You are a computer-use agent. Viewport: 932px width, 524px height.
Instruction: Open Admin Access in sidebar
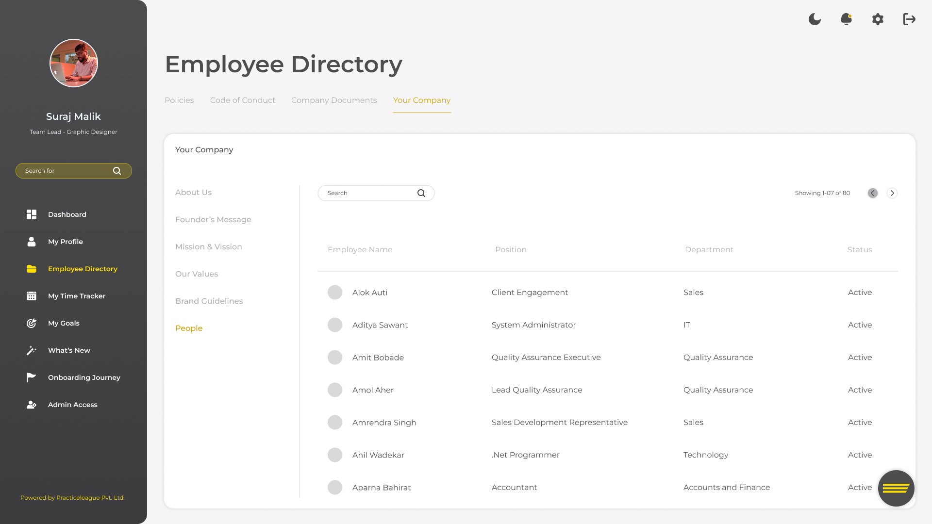(x=72, y=405)
